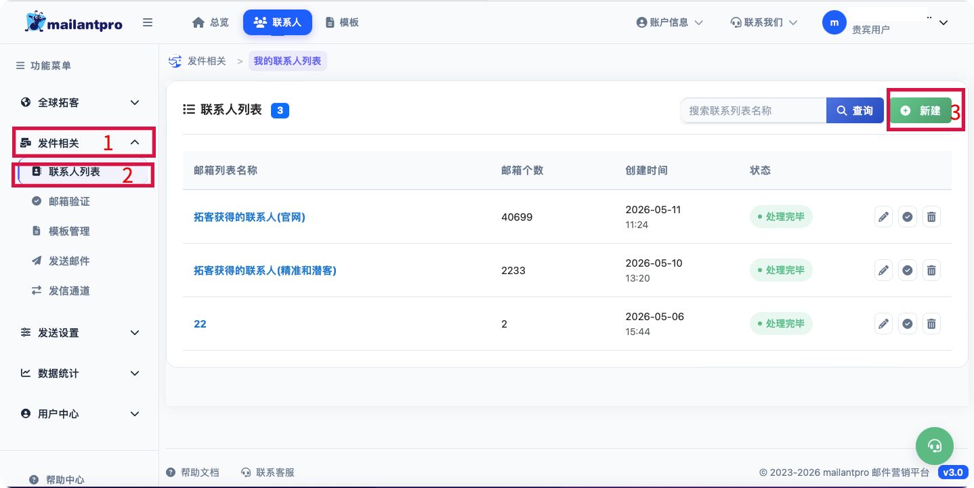This screenshot has height=488, width=974.
Task: Expand the 发送设置 menu section
Action: pyautogui.click(x=80, y=333)
